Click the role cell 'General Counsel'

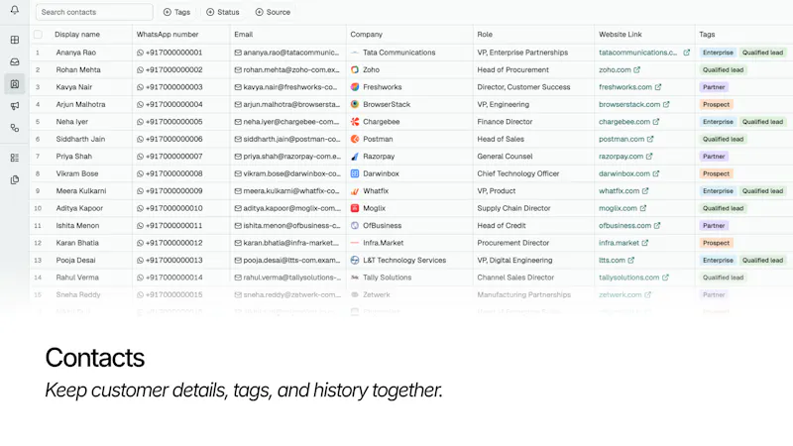click(505, 157)
